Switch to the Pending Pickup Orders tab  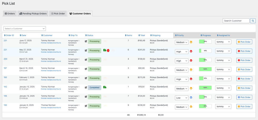tap(33, 13)
